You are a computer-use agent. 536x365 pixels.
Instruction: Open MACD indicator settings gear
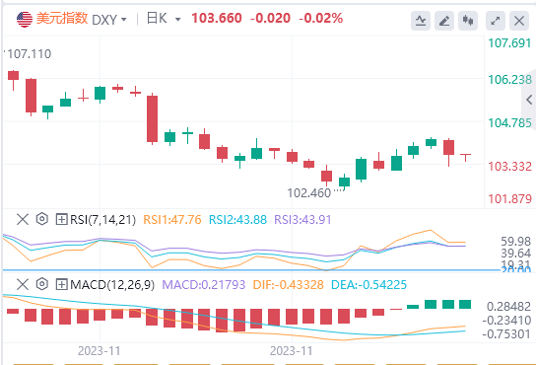point(42,284)
